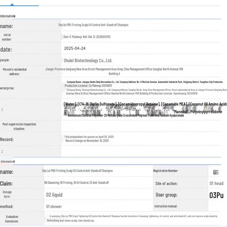Click ingredient line starting with '[Water]'

point(145,104)
